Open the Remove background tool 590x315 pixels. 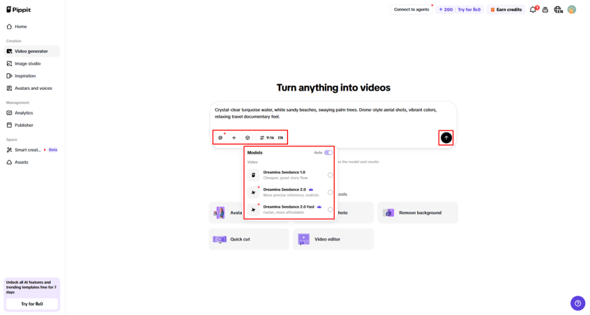coord(418,212)
